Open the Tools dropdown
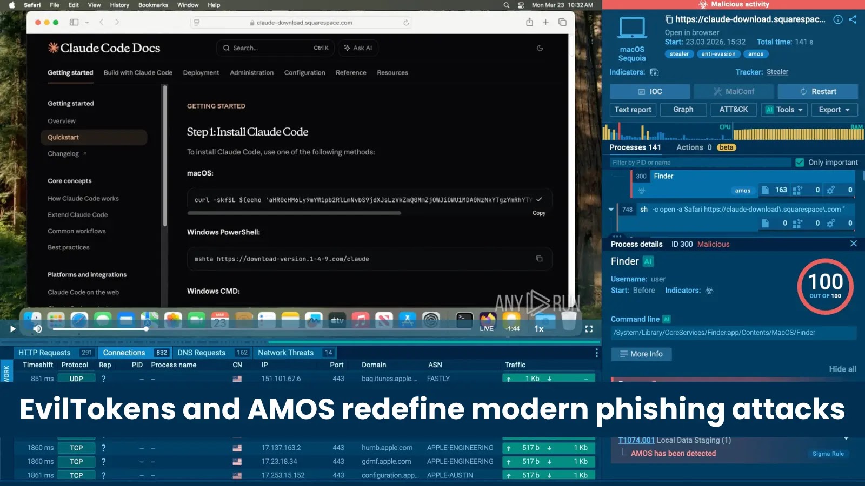The height and width of the screenshot is (486, 865). [784, 110]
